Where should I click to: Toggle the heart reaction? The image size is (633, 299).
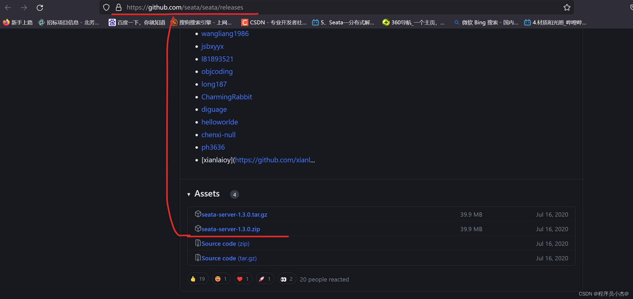pyautogui.click(x=243, y=279)
